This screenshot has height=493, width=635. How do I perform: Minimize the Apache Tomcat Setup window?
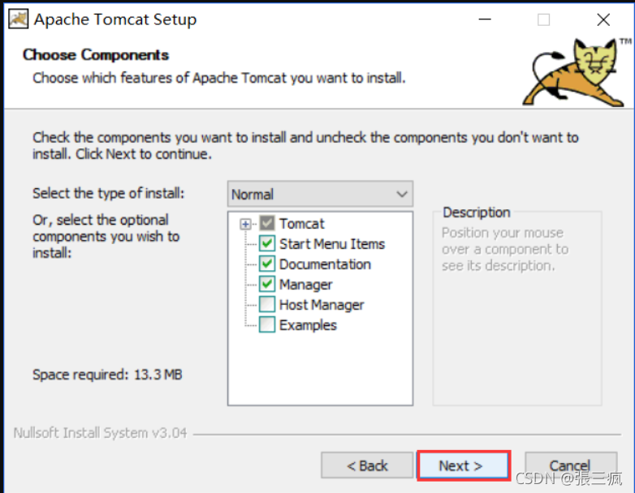[x=485, y=19]
